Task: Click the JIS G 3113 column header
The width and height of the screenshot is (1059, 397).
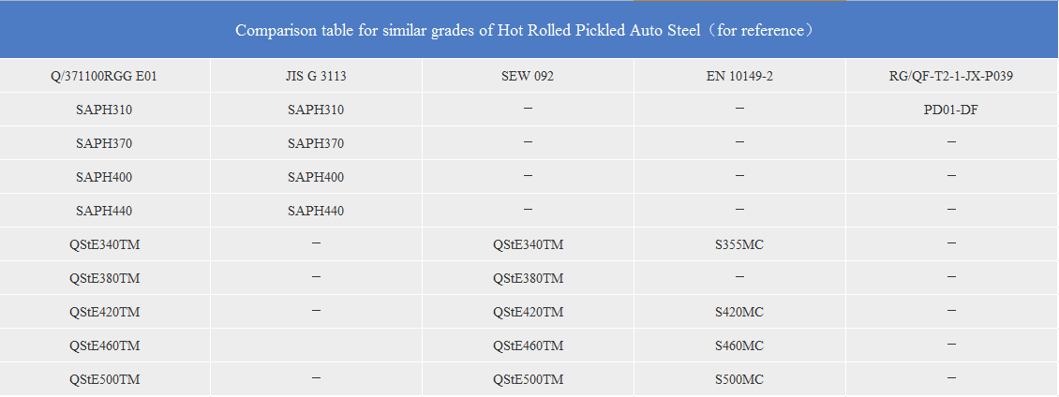Action: (x=316, y=76)
